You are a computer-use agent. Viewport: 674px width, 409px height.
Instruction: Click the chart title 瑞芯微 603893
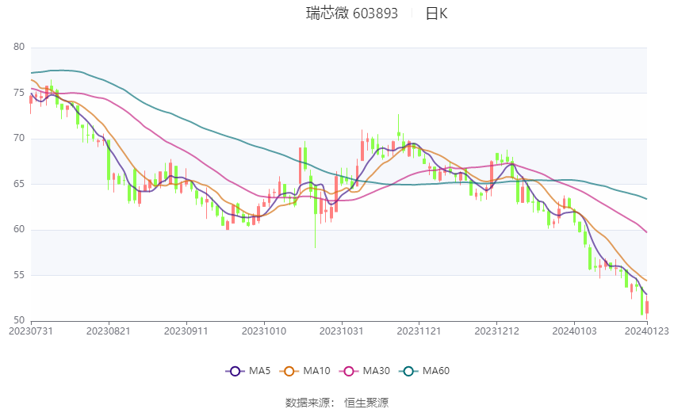coord(351,13)
